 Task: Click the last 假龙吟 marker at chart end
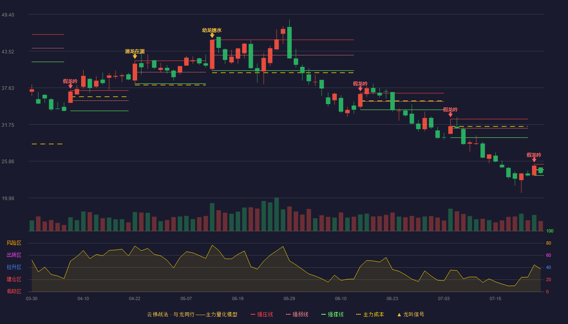pyautogui.click(x=534, y=160)
